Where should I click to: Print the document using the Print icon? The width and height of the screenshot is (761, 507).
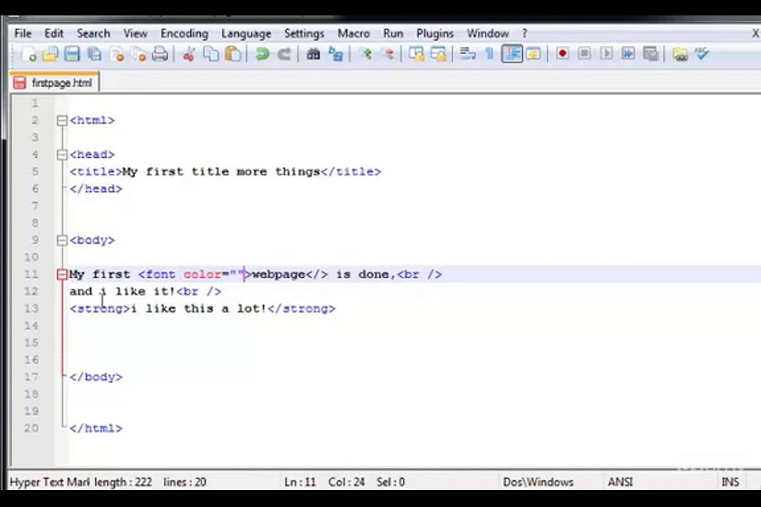point(160,54)
